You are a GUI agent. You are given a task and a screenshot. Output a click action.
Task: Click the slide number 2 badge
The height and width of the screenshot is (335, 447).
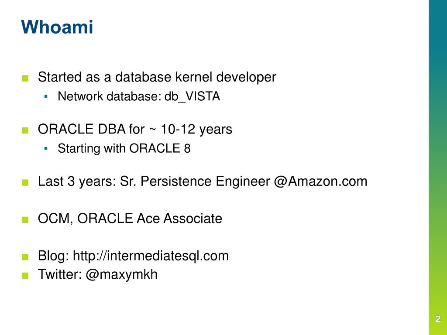pyautogui.click(x=438, y=319)
